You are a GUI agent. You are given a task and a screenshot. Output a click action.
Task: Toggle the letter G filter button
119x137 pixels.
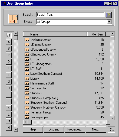coord(9,81)
